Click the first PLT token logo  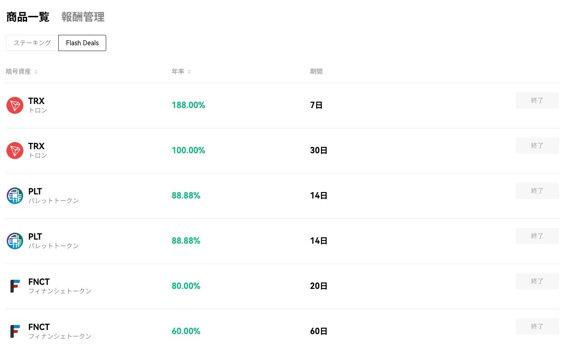tap(15, 196)
